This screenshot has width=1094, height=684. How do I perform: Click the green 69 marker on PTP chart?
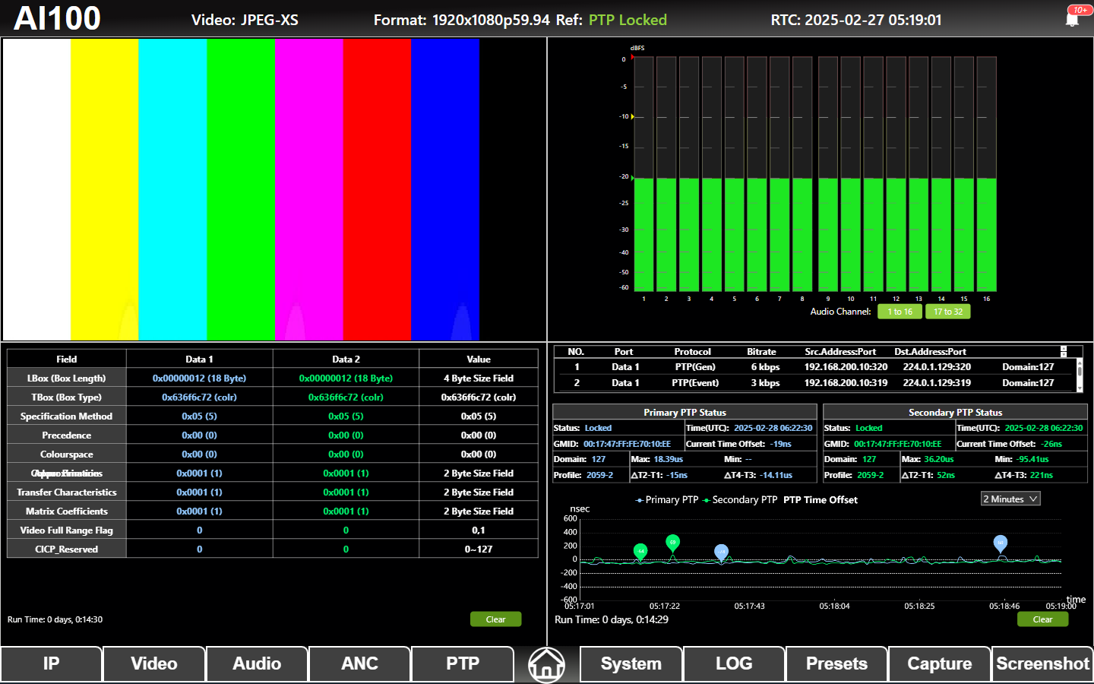pyautogui.click(x=672, y=543)
